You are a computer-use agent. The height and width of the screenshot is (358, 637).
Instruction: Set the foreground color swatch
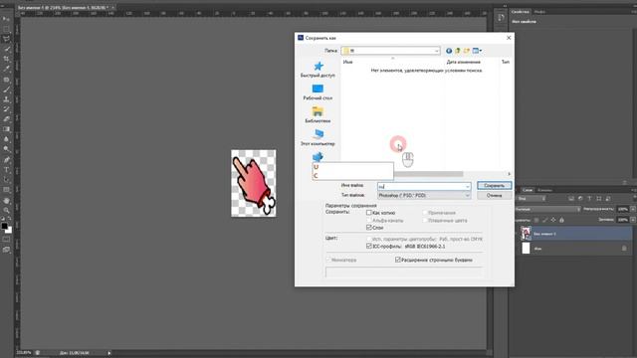(4, 226)
